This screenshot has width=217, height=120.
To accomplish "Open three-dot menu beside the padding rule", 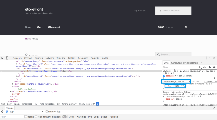I will [x=214, y=78].
